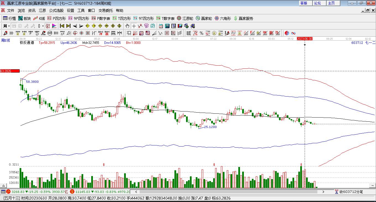Select the hand pan tool

(127, 26)
